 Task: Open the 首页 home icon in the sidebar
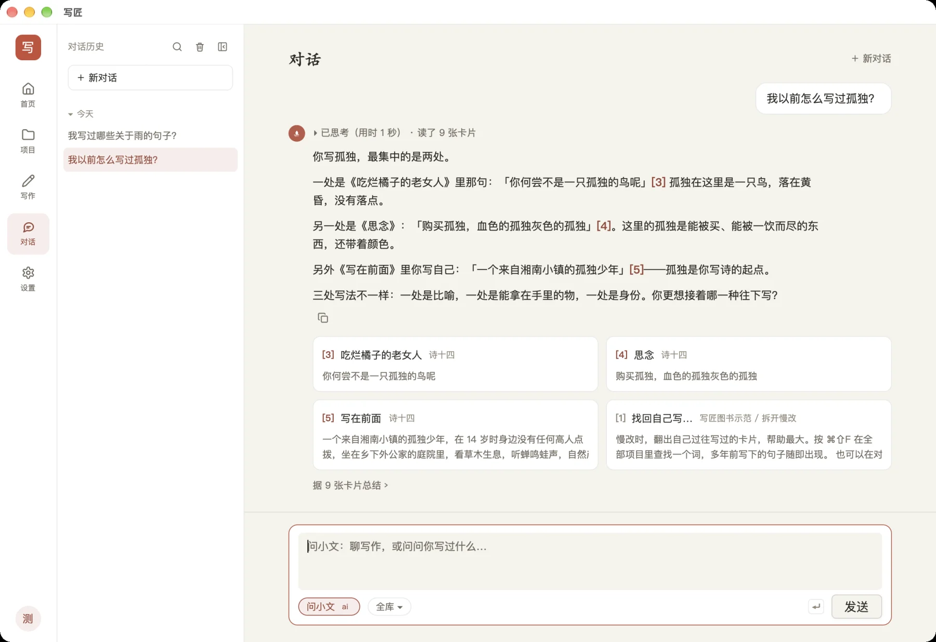tap(28, 95)
